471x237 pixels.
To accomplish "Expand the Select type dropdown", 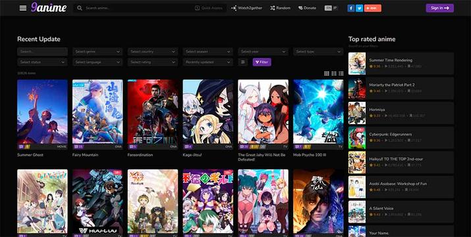I will pos(318,51).
